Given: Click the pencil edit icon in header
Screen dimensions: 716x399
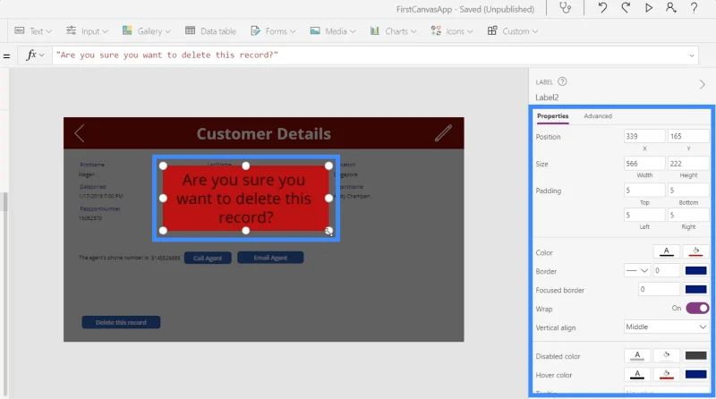Looking at the screenshot, I should click(x=443, y=132).
